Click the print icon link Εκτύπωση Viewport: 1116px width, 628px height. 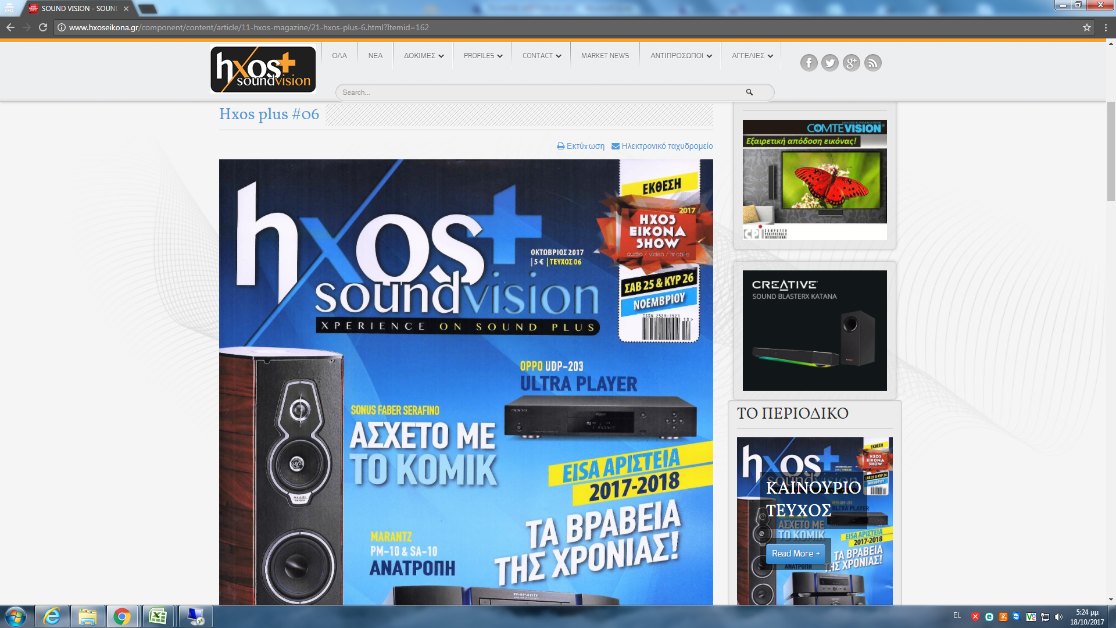[x=581, y=146]
